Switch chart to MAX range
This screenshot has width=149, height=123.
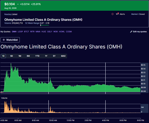[x=63, y=56]
